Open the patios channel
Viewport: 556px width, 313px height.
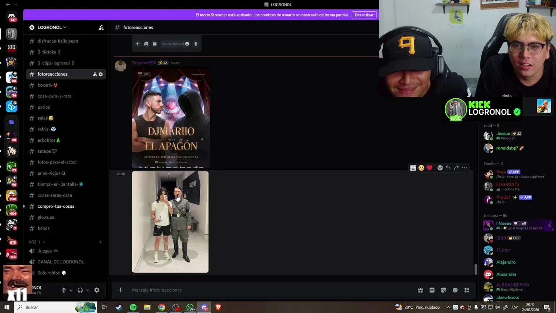pos(66,107)
